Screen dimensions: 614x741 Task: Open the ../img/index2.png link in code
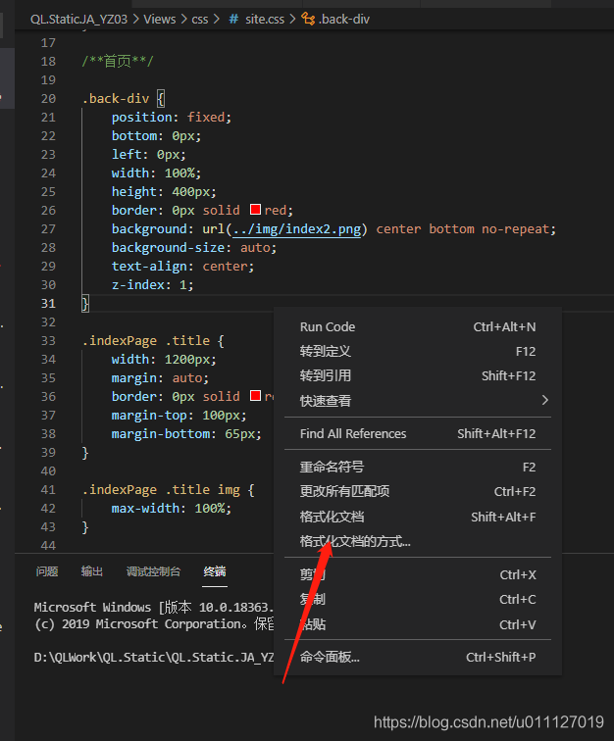pyautogui.click(x=298, y=229)
